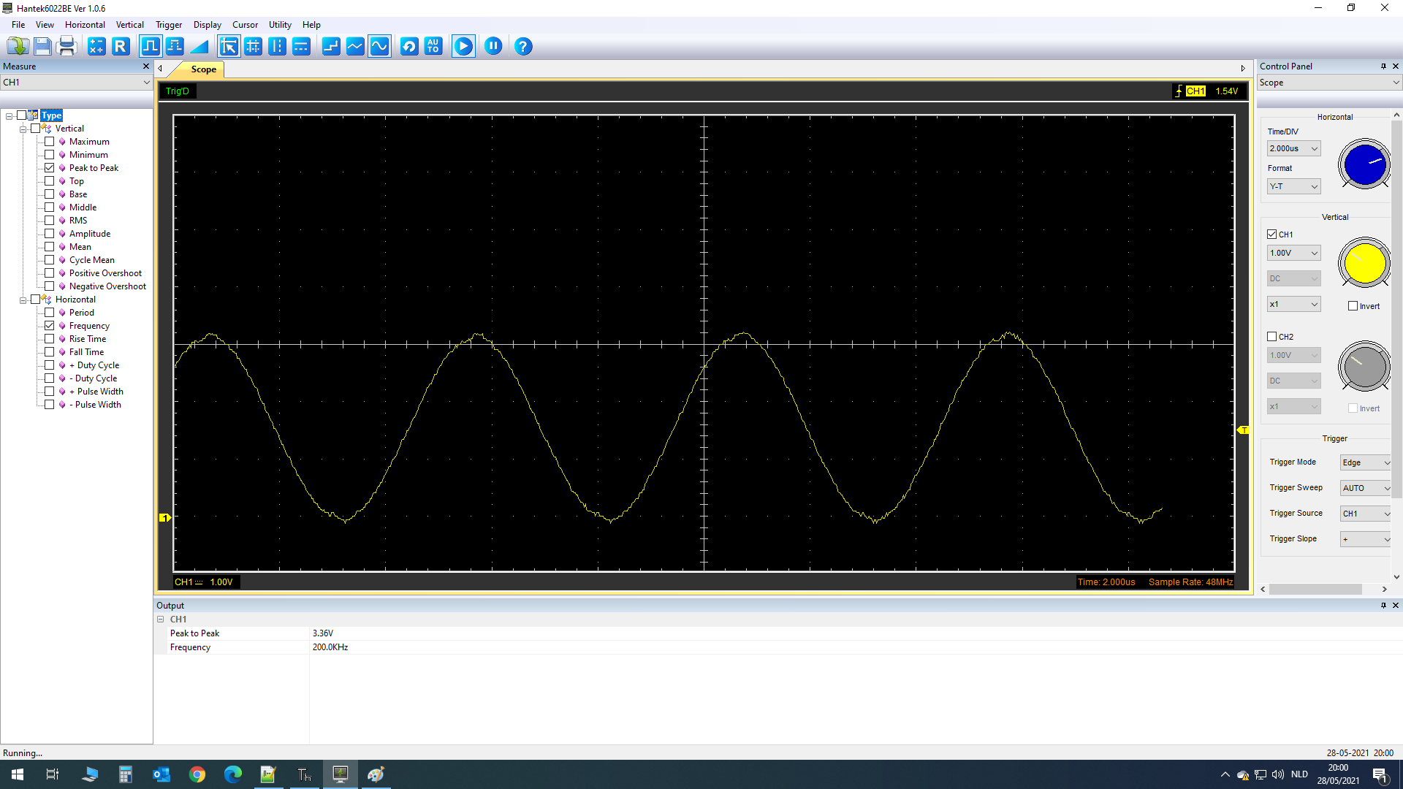Select the Auto Set tool

tap(433, 46)
